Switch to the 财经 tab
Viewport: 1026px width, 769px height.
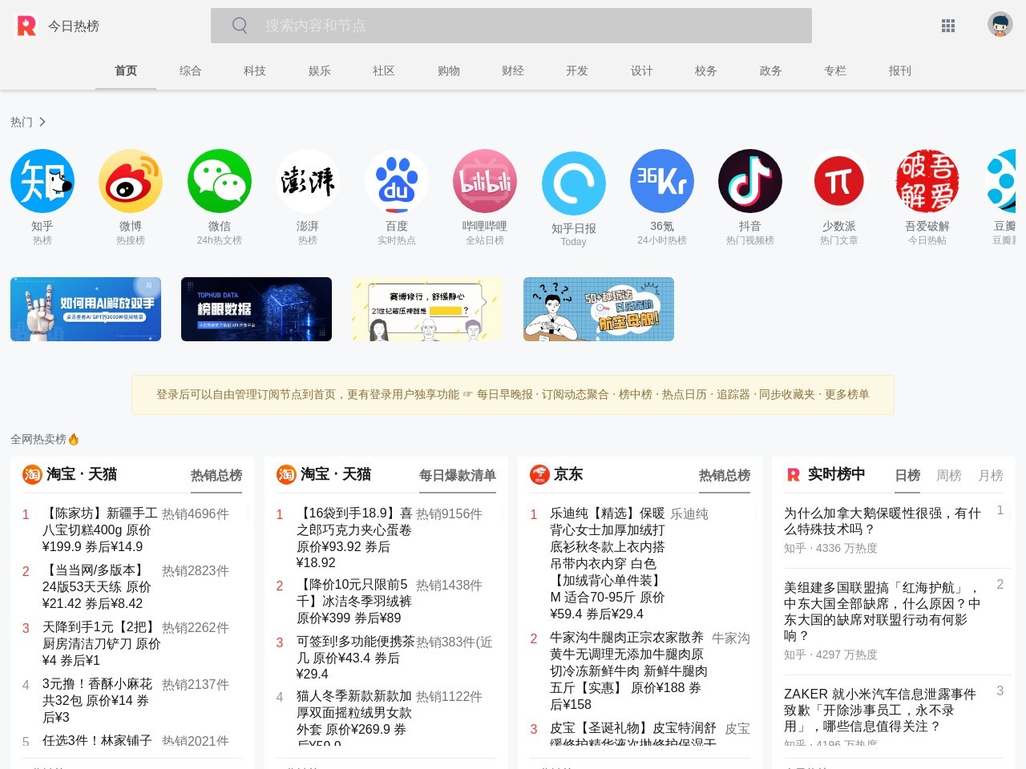point(513,70)
